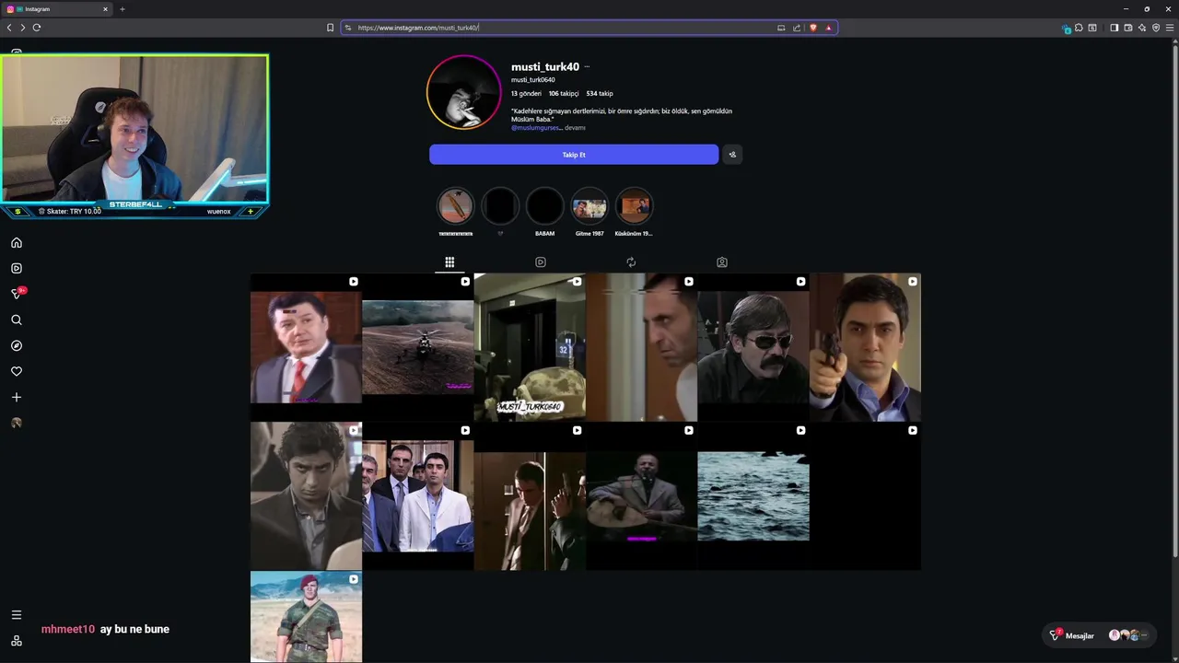Open the 106 takipçi followers list

pyautogui.click(x=564, y=93)
